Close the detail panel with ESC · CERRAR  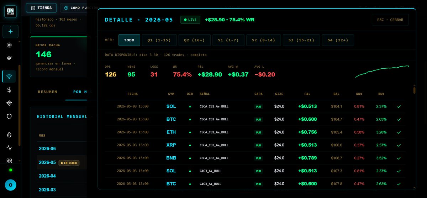click(x=390, y=20)
